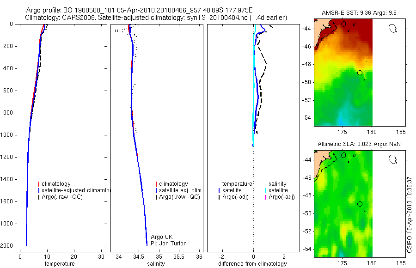Screen dimensions: 416x268
Task: Click temperature axis tick '20'
Action: [74, 257]
